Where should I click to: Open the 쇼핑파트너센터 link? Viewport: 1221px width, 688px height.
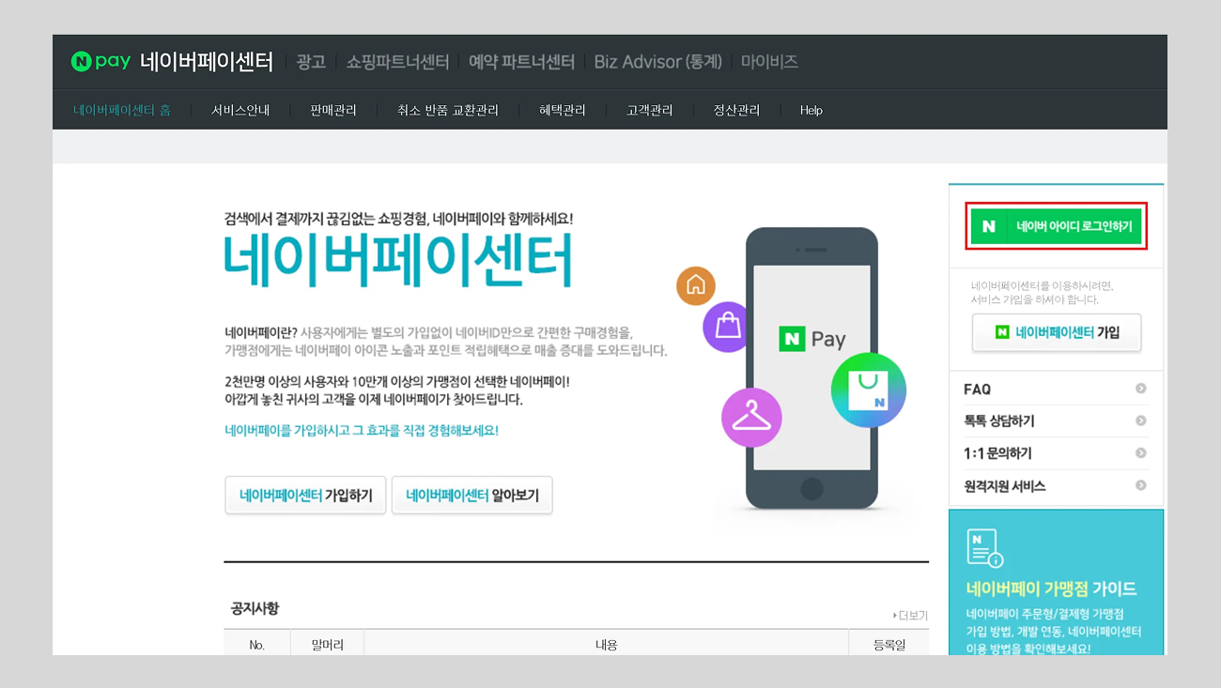click(397, 62)
